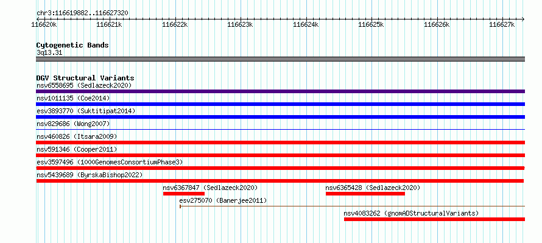The image size is (542, 243).
Task: Open the nsv460826 (Itsara2009) label
Action: [77, 136]
